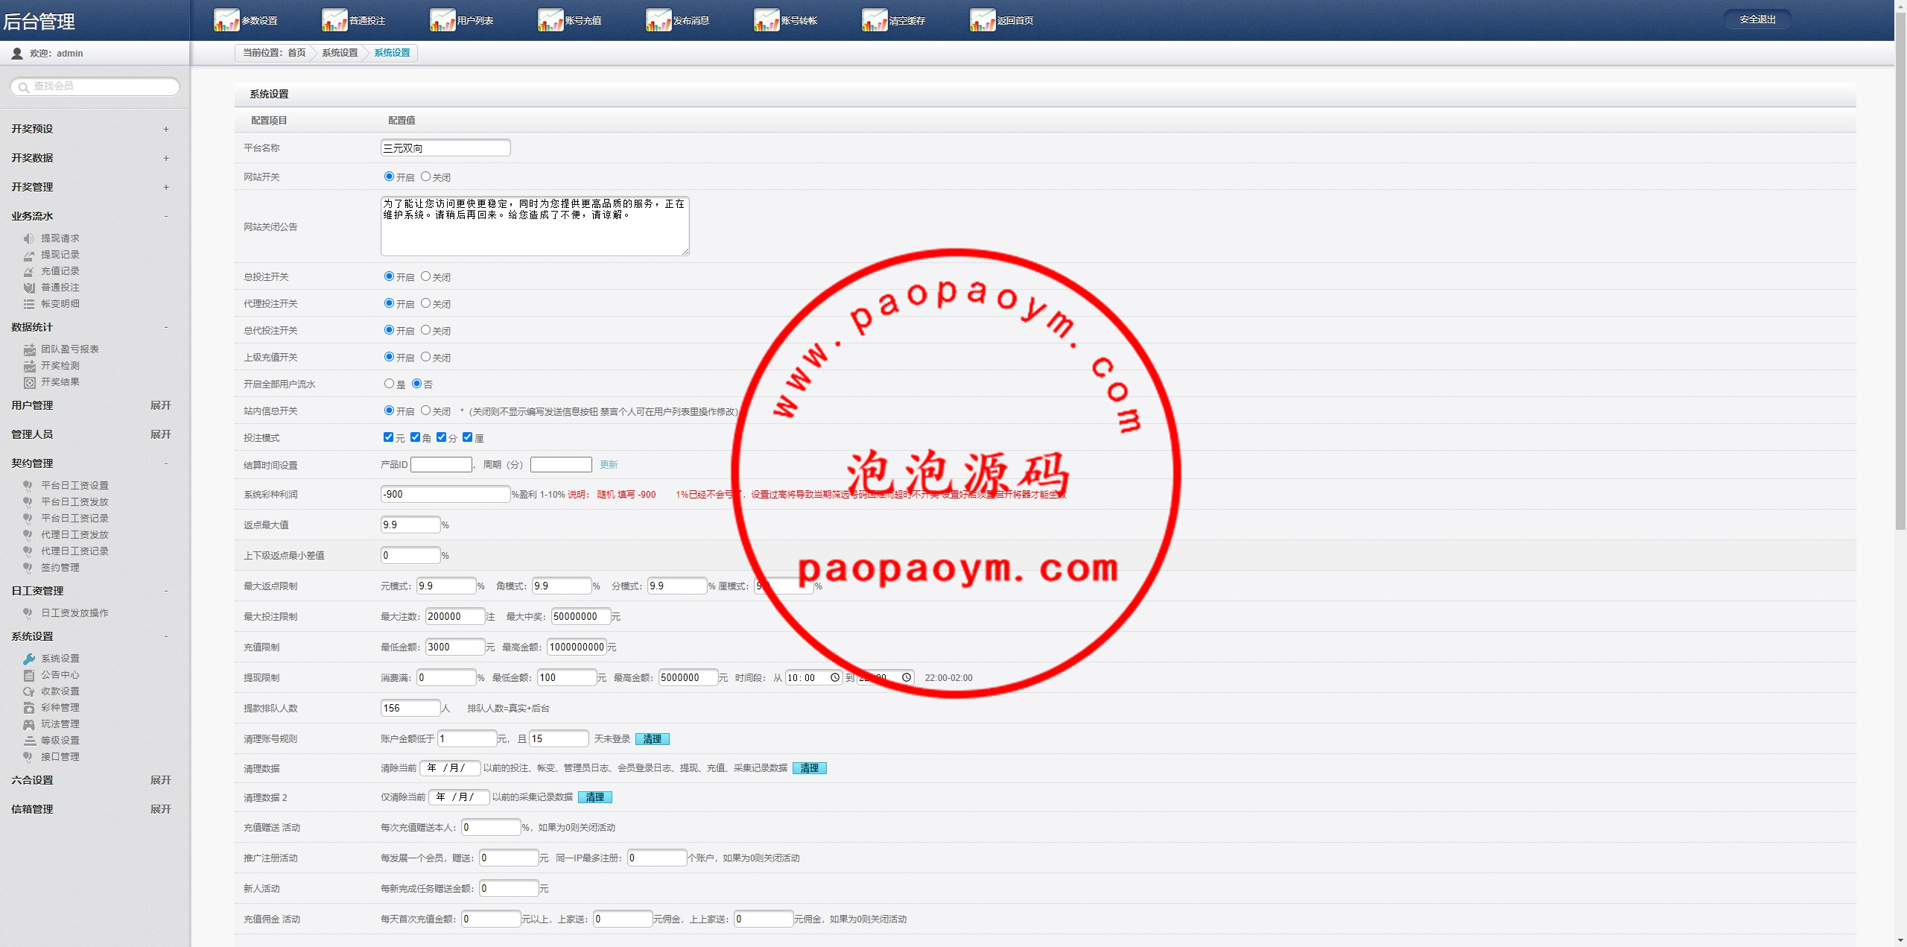Click 清理 button in 清理账号规则
Image resolution: width=1907 pixels, height=947 pixels.
tap(653, 739)
